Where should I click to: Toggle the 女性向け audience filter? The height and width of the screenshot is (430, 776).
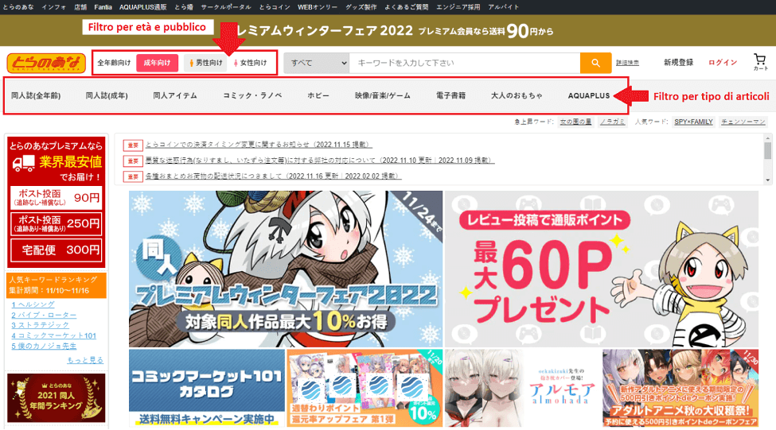251,63
